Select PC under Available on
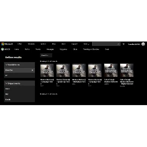 click(19, 75)
